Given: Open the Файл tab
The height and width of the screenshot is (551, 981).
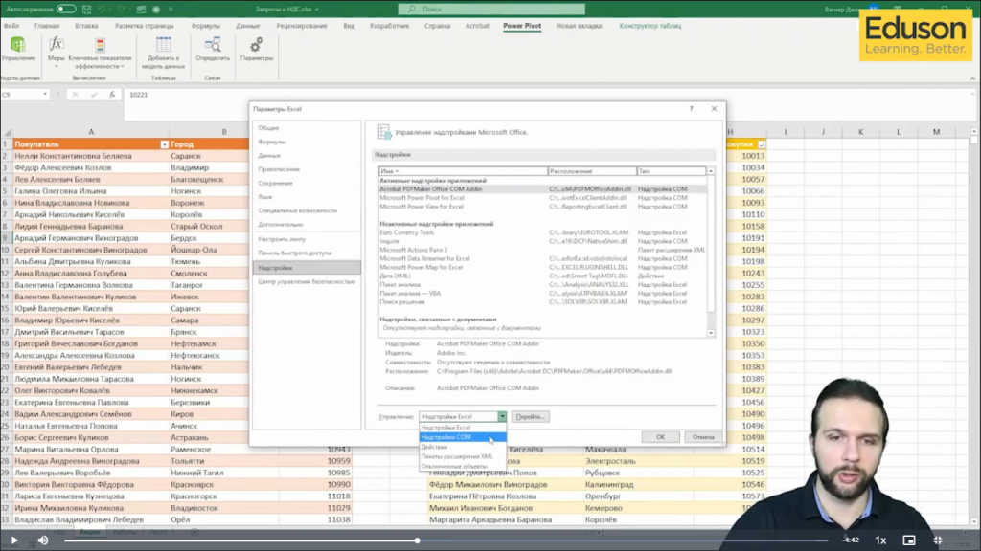Looking at the screenshot, I should coord(11,26).
